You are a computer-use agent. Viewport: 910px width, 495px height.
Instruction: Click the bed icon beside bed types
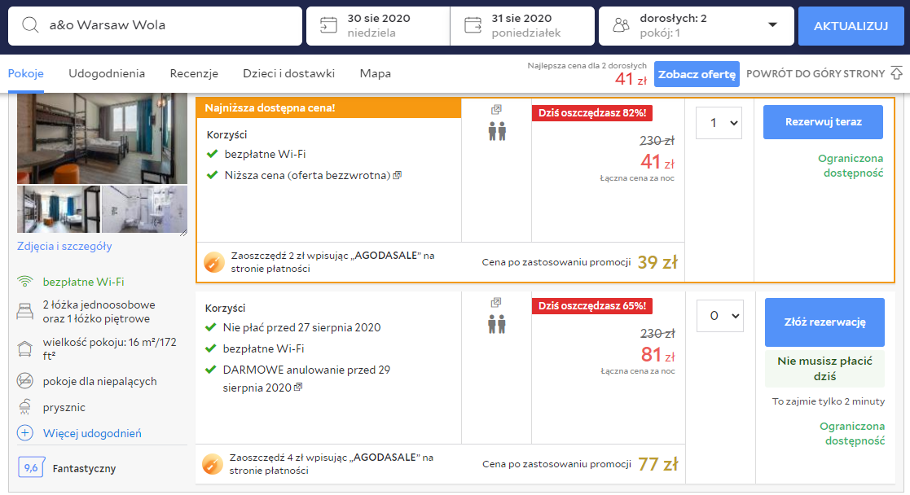(x=25, y=312)
